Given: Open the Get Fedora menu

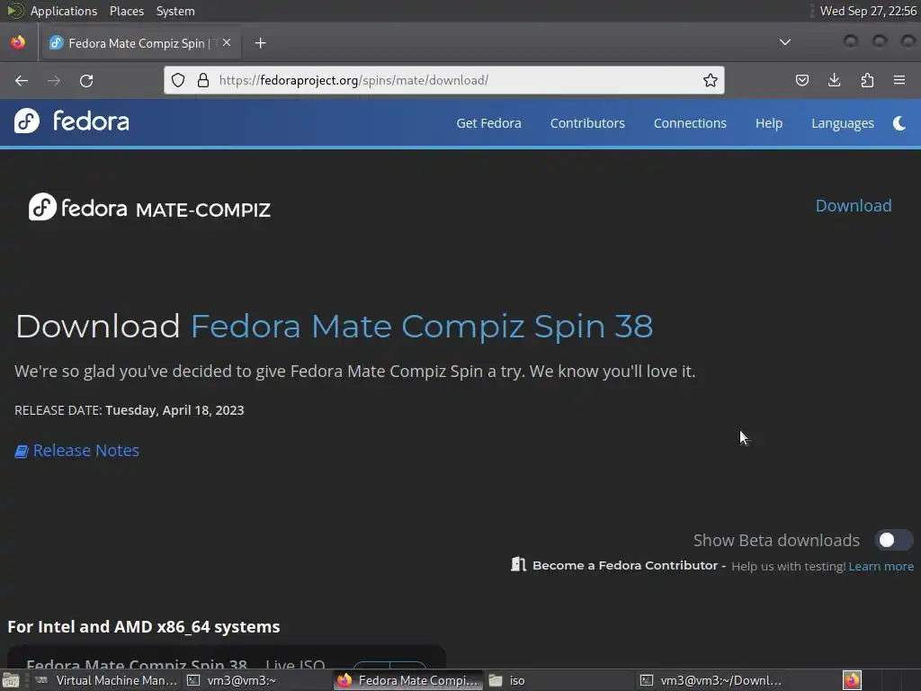Looking at the screenshot, I should [488, 123].
